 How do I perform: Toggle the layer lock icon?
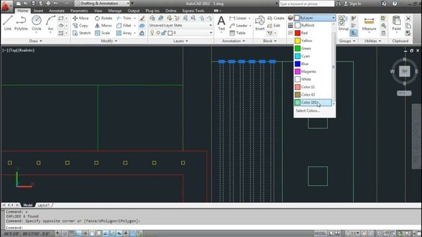point(164,33)
